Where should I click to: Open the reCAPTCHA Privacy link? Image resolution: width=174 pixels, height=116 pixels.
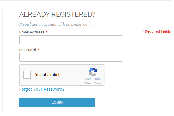pos(89,83)
